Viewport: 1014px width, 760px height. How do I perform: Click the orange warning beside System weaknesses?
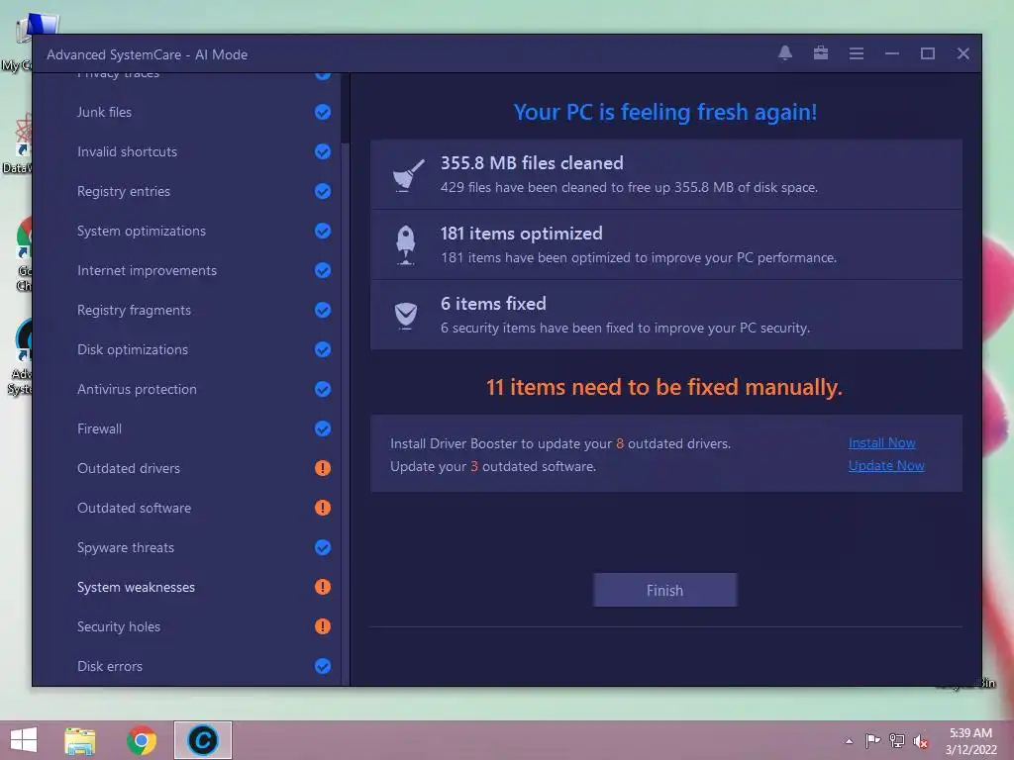[x=323, y=587]
